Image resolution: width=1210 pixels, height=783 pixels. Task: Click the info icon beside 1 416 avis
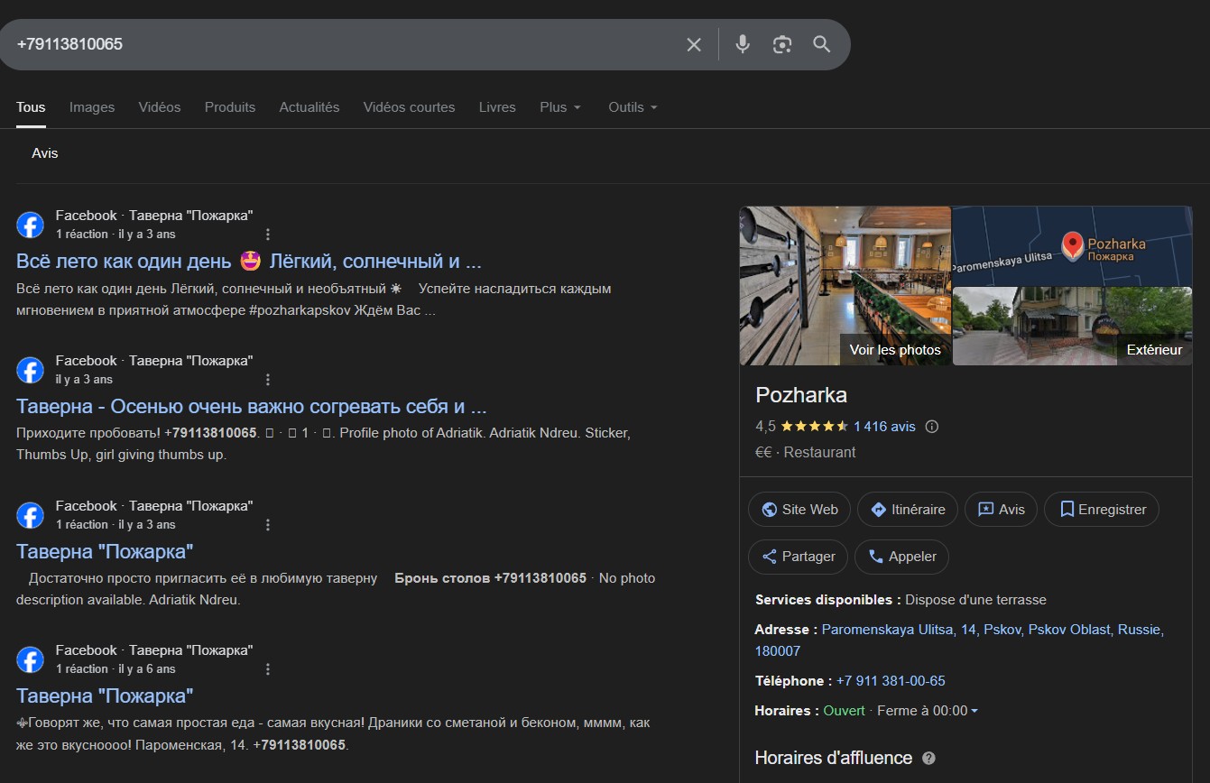[932, 427]
